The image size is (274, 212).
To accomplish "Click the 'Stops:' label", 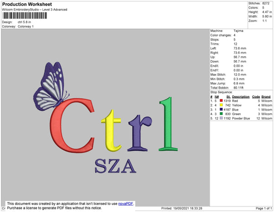I will point(215,39).
